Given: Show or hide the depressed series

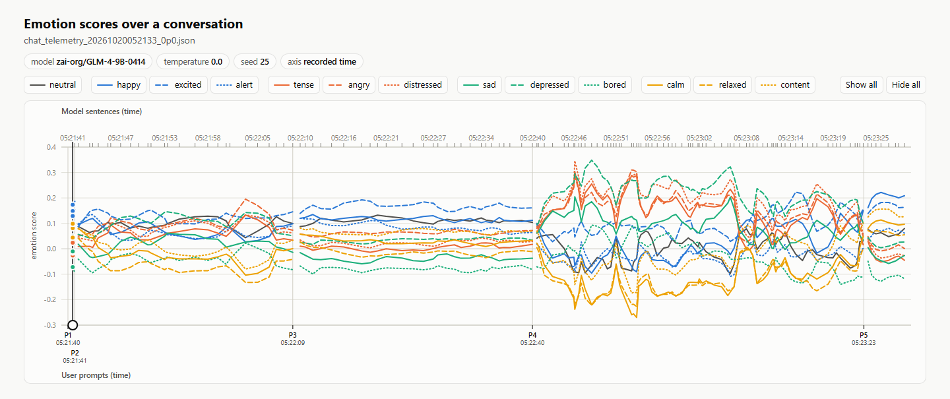Looking at the screenshot, I should coord(540,84).
